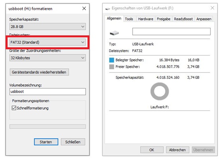This screenshot has width=220, height=159.
Task: Click the Typ USB-Laufwerk value
Action: click(143, 44)
